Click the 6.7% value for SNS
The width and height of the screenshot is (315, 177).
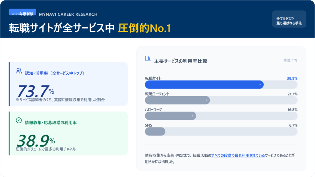pos(293,125)
